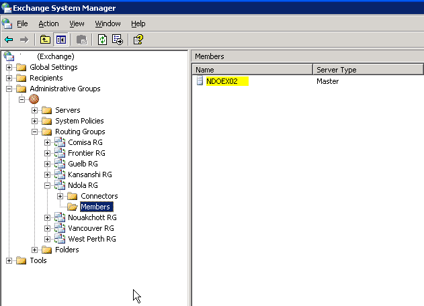Click the Frontier RG routing group icon
Screen dimensions: 424x306
(x=60, y=153)
